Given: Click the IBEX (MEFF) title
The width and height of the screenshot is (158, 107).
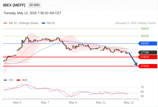Looking at the screenshot, I should coord(14,5).
